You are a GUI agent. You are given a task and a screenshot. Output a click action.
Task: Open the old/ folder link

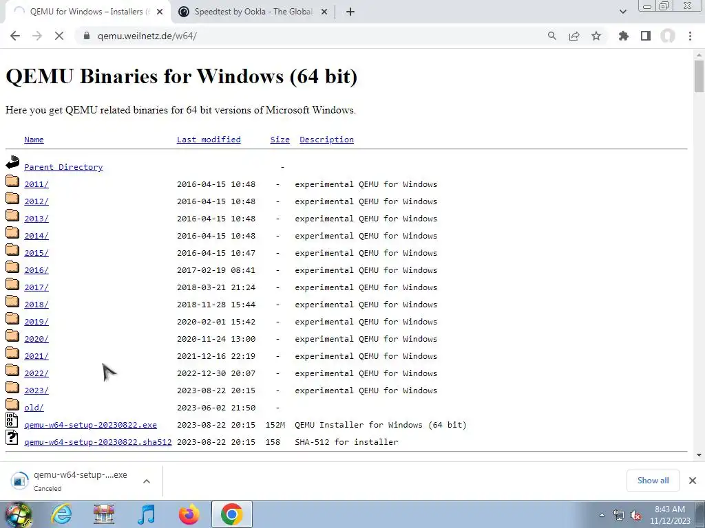click(34, 408)
